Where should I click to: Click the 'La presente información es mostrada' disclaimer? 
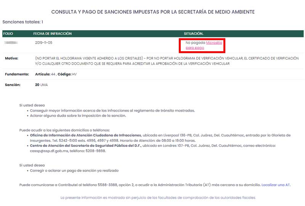click(x=158, y=198)
